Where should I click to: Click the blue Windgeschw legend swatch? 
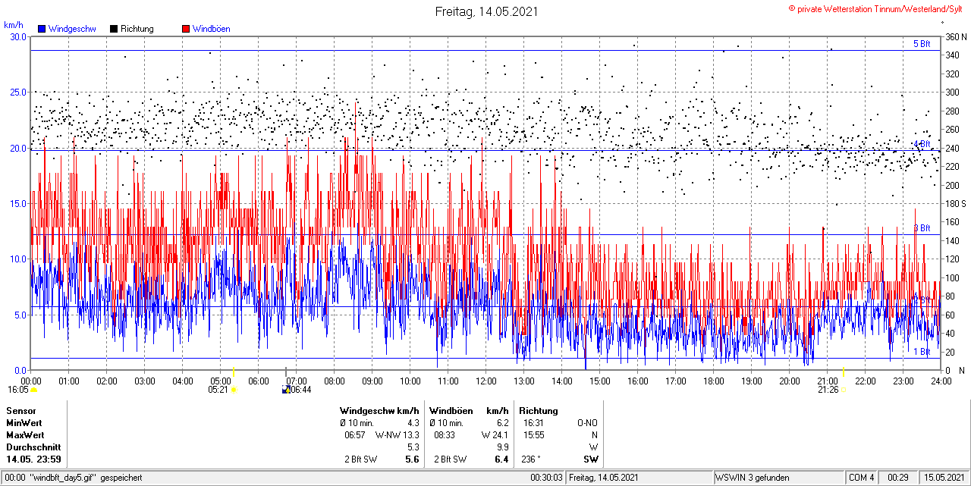pos(42,29)
